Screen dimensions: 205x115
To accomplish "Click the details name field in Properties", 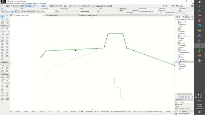I will click(x=187, y=102).
